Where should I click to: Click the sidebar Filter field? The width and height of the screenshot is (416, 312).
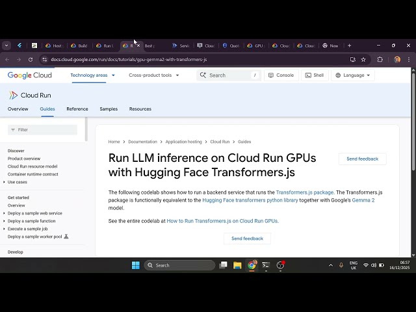(x=42, y=130)
